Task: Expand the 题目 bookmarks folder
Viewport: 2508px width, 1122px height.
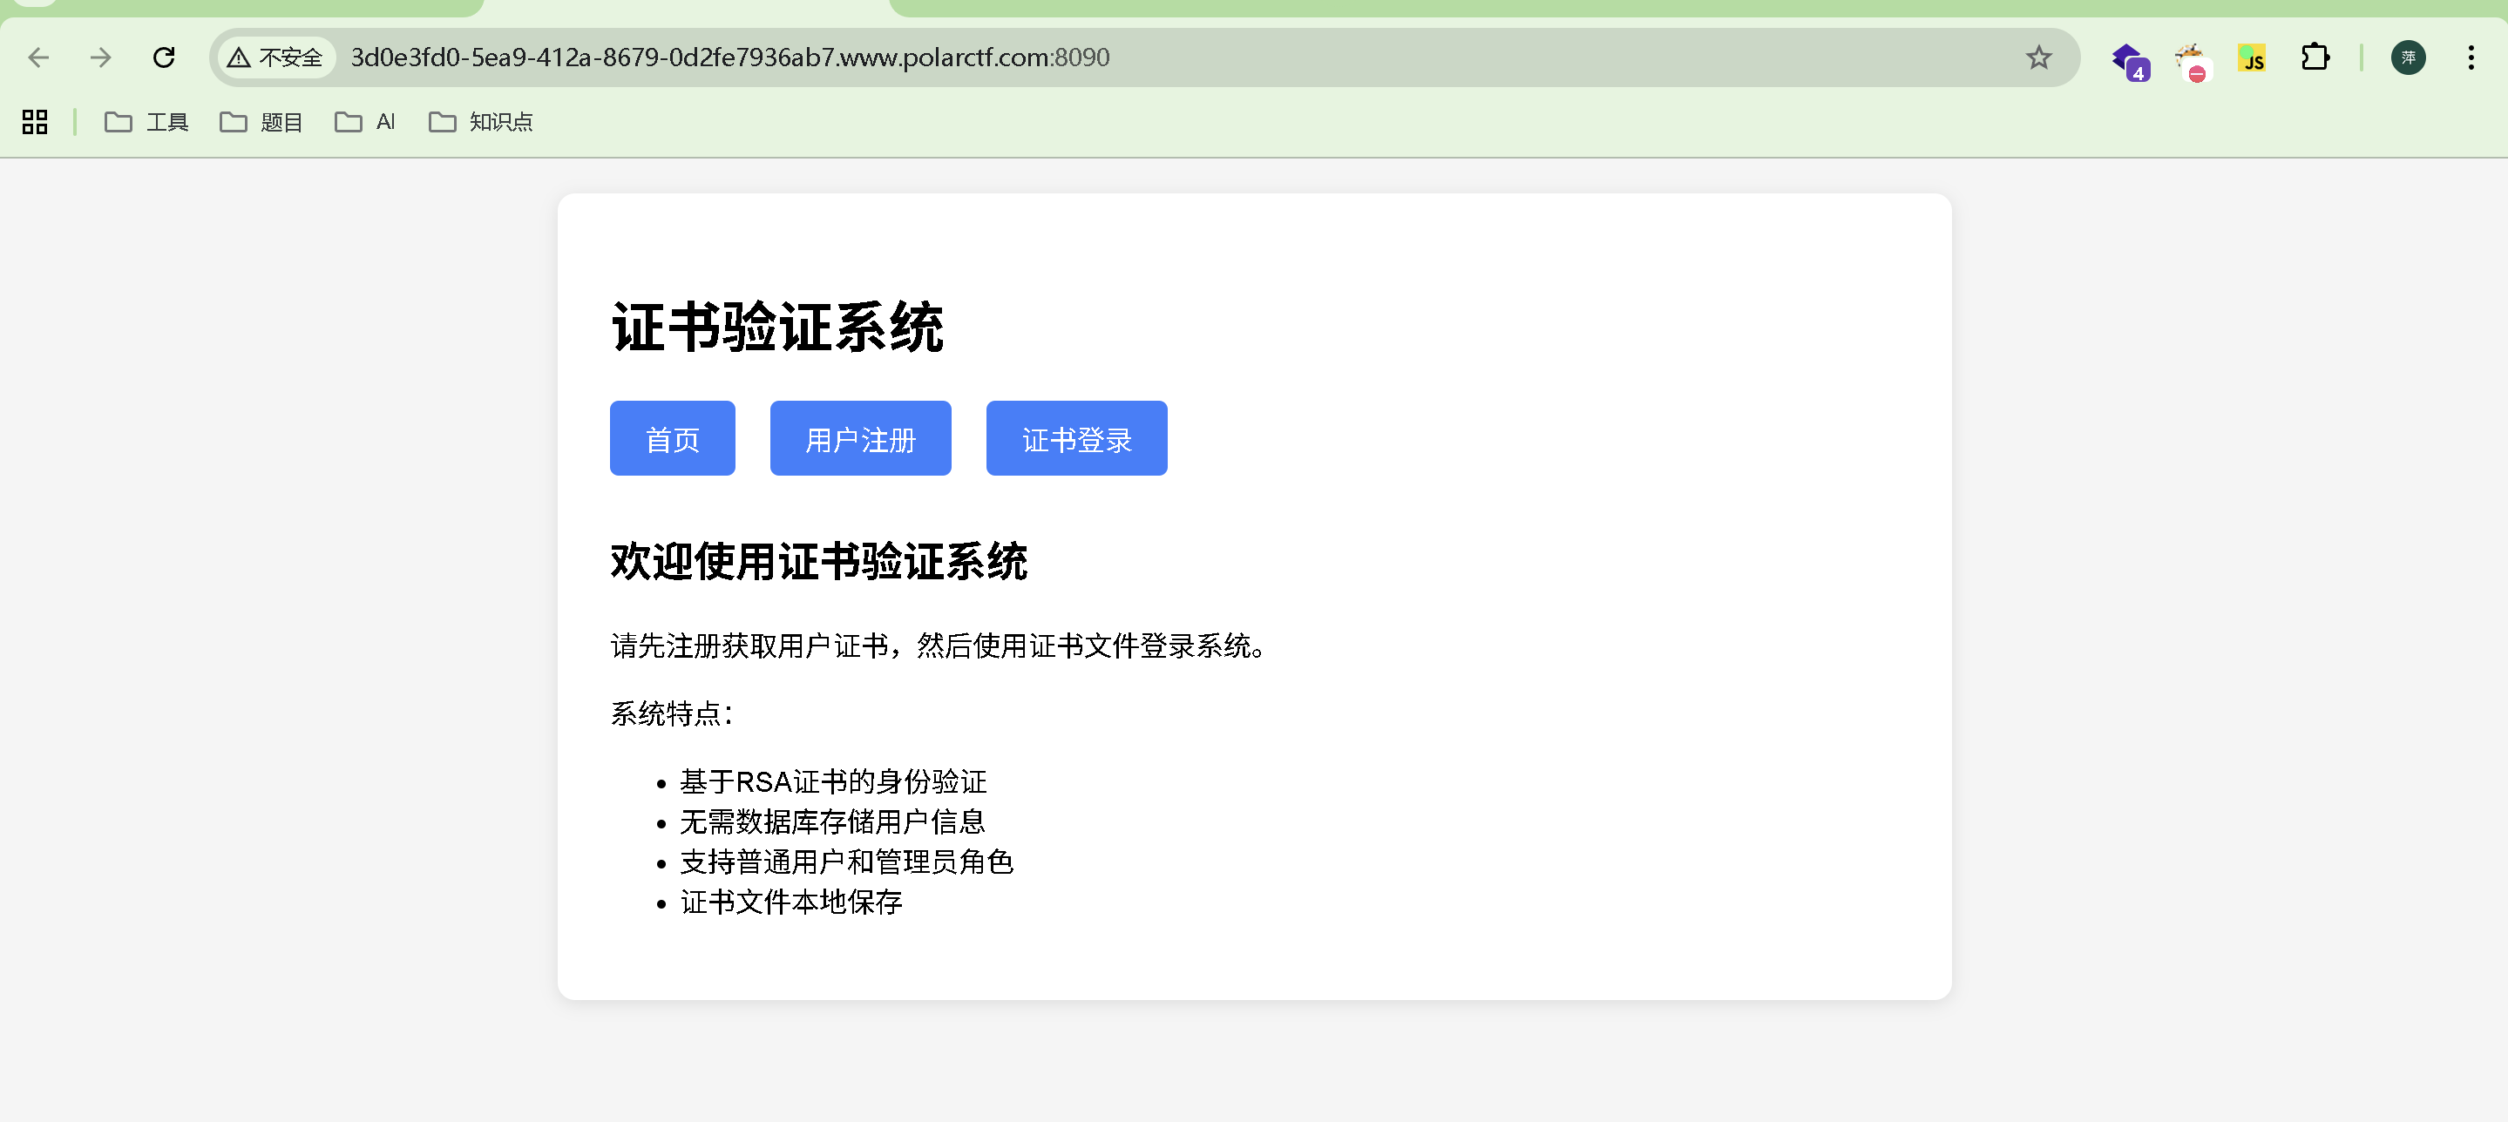Action: [261, 122]
